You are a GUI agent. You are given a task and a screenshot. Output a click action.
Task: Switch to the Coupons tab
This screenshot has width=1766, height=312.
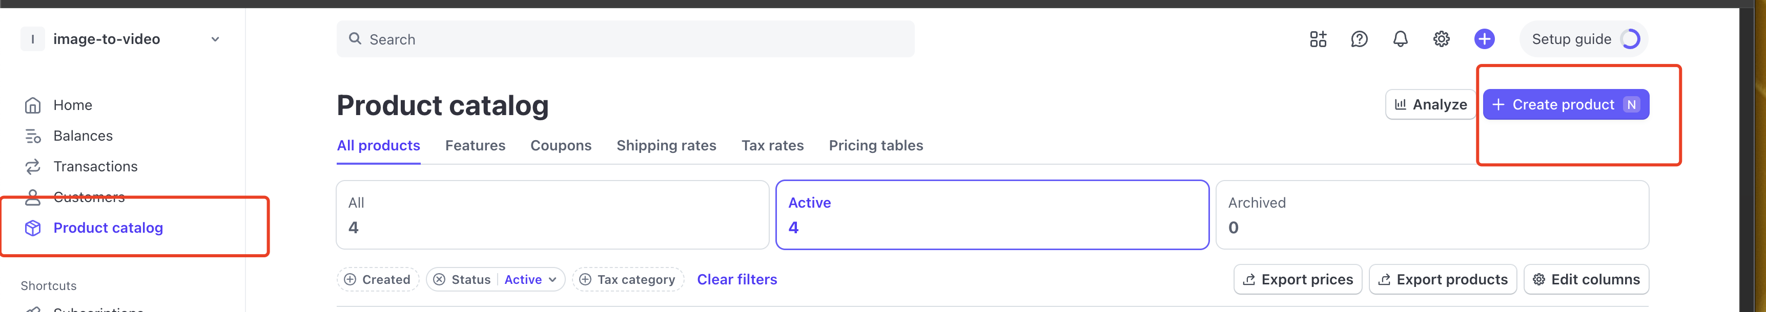(x=560, y=146)
